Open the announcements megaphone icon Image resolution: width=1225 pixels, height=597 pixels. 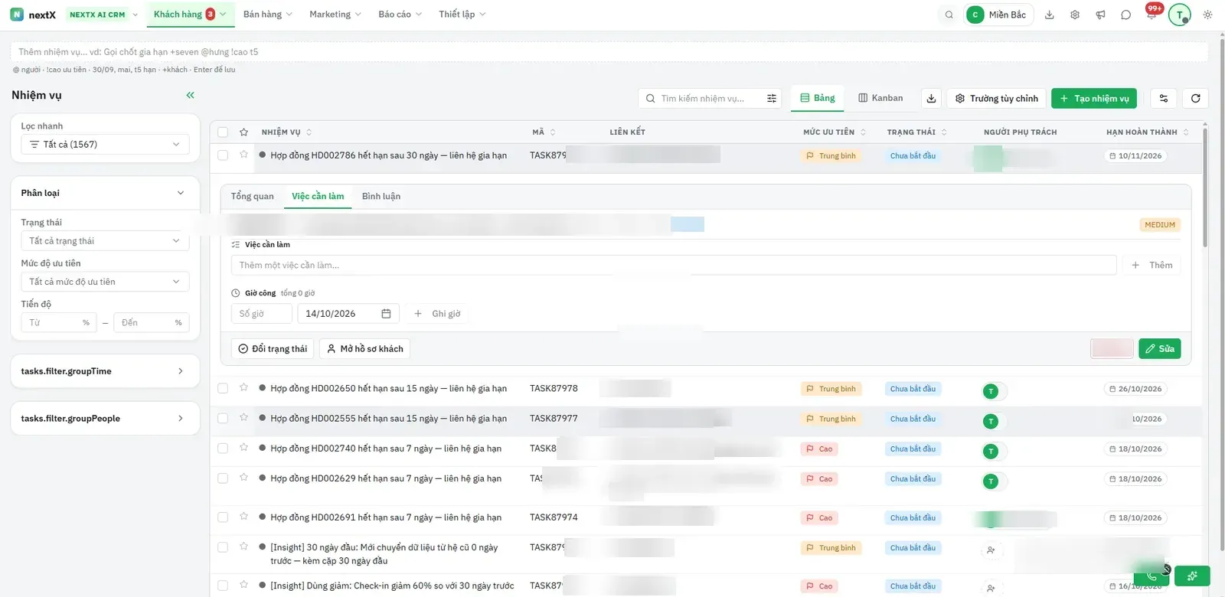1100,15
